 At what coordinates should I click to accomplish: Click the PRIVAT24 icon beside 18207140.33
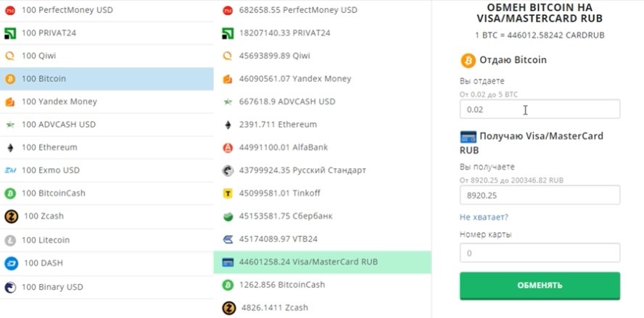click(228, 33)
